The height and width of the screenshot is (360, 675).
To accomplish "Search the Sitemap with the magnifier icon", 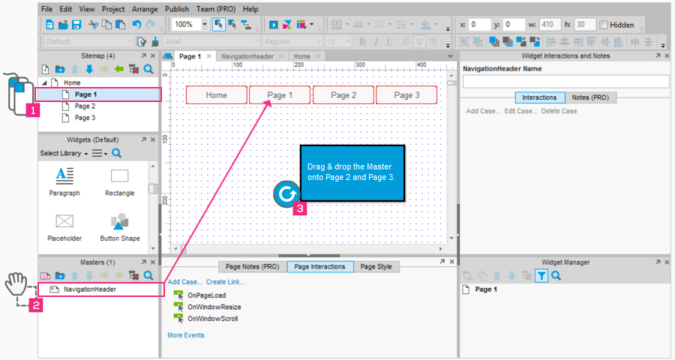I will (148, 69).
